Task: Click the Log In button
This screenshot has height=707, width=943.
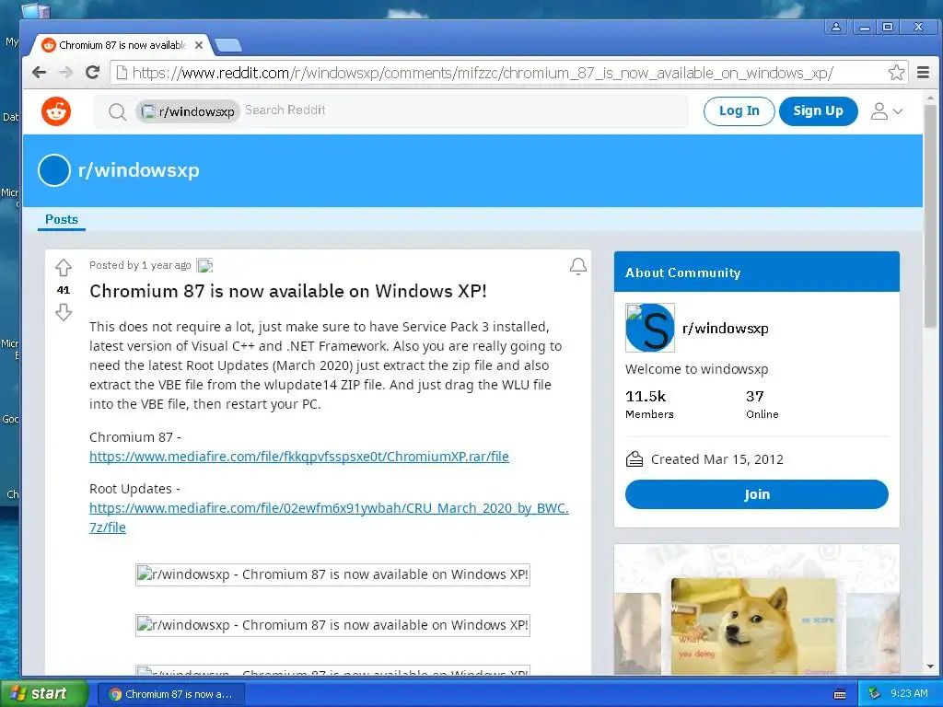Action: 739,111
